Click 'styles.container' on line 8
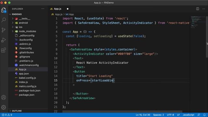 (x=120, y=49)
